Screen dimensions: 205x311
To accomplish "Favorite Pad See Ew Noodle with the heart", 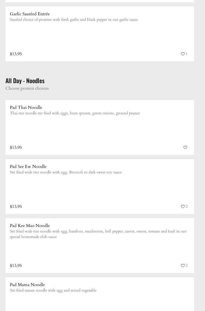I will pos(183,207).
